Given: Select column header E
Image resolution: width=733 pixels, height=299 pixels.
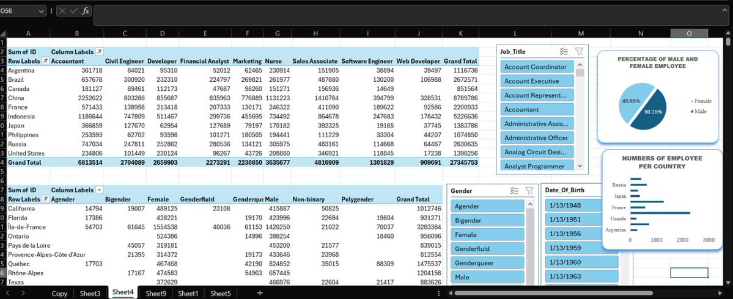Looking at the screenshot, I should pos(205,34).
